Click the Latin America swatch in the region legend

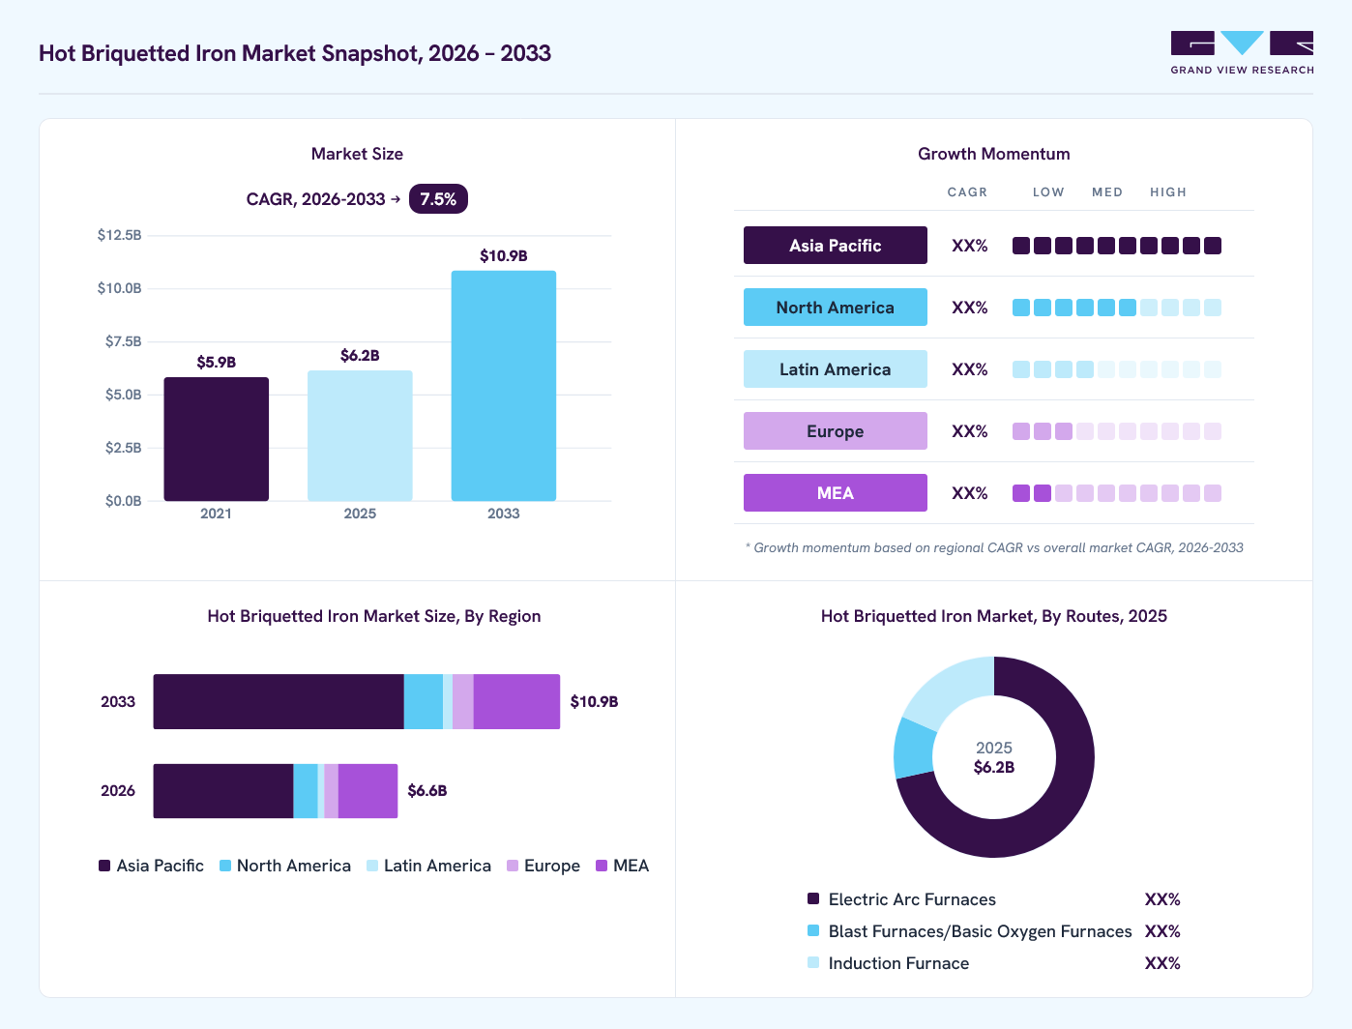tap(372, 866)
